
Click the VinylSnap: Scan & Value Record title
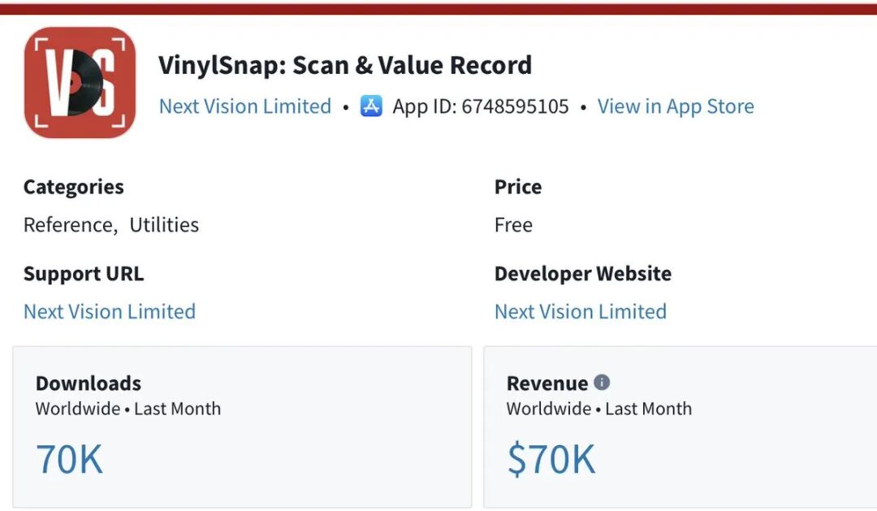click(345, 65)
